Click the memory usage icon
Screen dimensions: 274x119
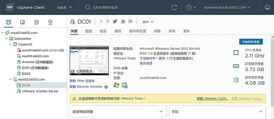236,66
